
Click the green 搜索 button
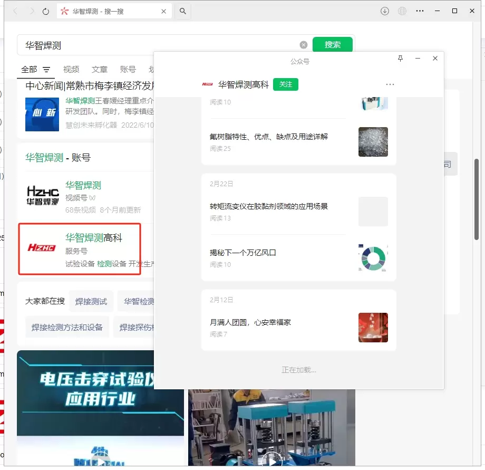(332, 45)
